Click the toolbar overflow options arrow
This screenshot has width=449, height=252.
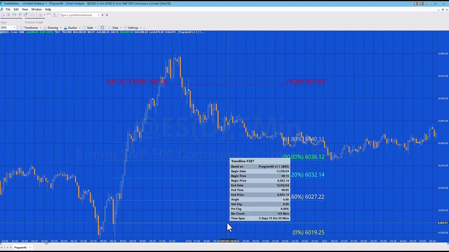pyautogui.click(x=144, y=28)
